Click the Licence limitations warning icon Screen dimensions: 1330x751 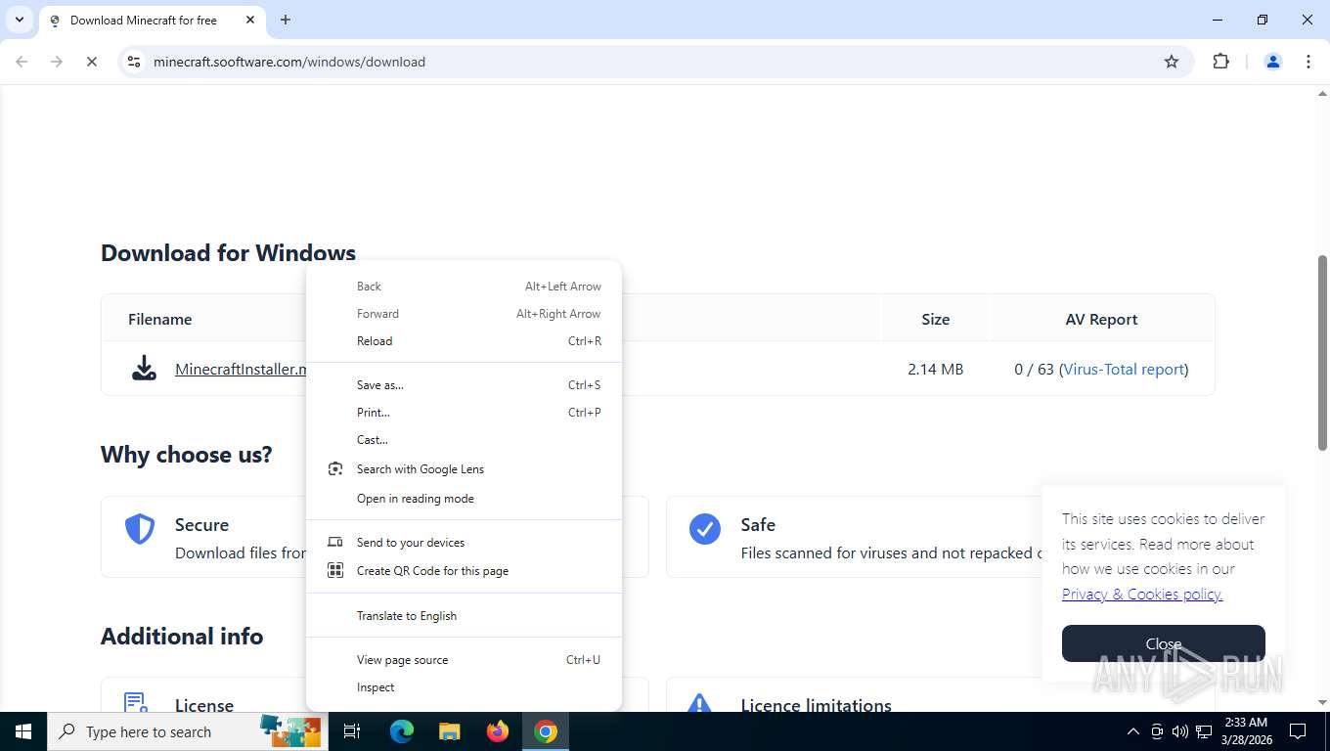[698, 703]
